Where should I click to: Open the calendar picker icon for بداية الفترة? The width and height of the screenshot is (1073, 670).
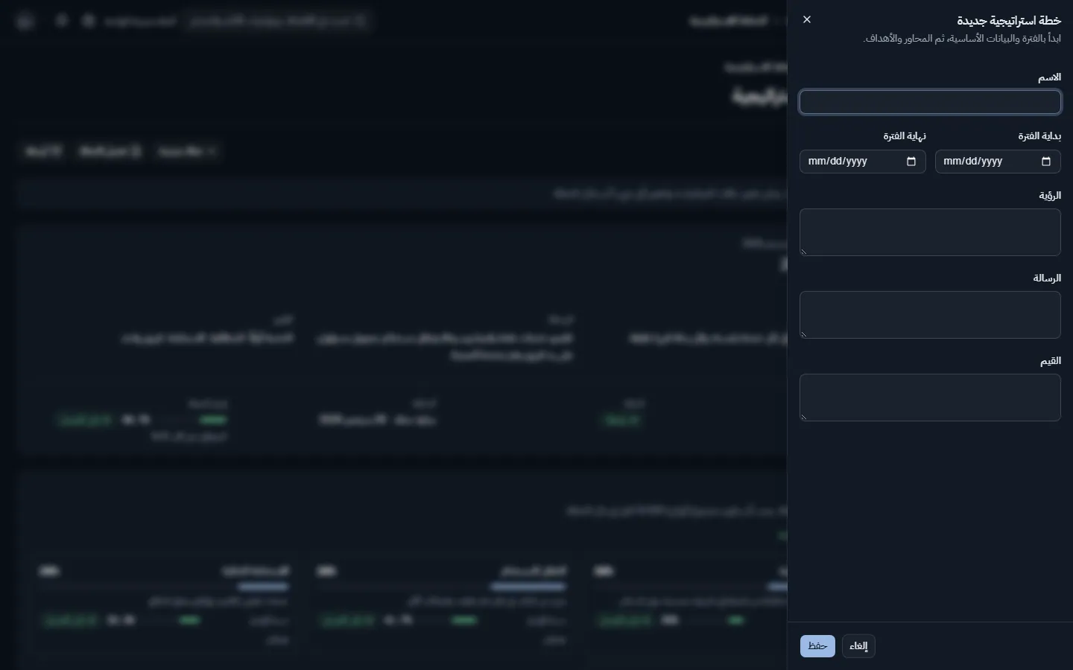point(1046,162)
